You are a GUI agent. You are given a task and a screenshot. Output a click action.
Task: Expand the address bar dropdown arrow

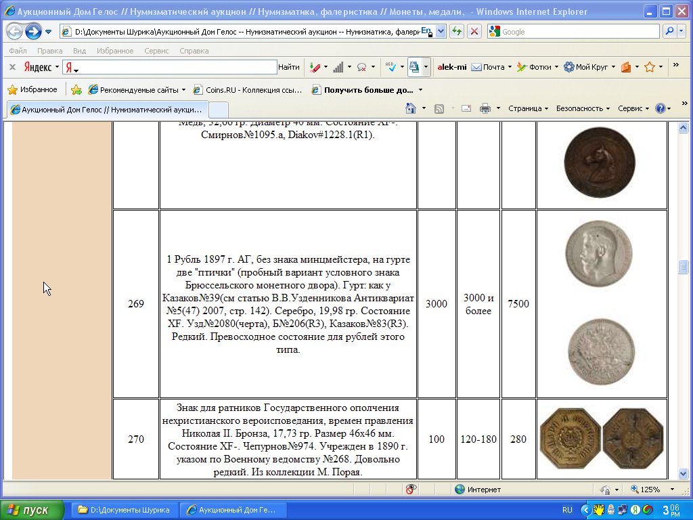point(441,32)
